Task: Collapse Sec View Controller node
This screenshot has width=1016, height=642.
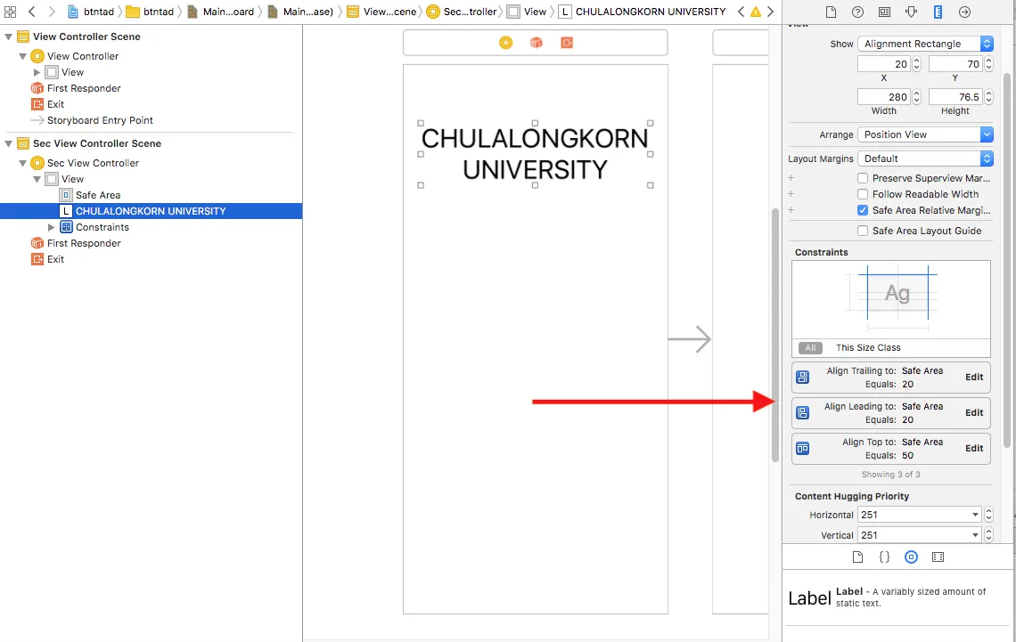Action: [22, 163]
